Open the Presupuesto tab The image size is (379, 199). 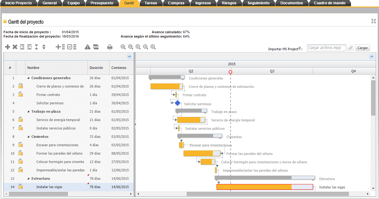tap(102, 3)
